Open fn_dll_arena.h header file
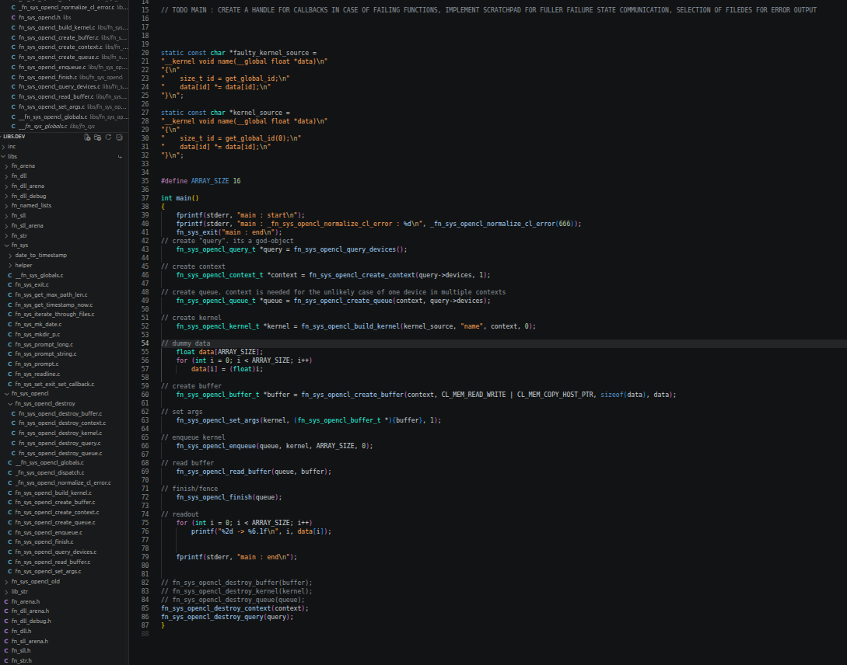This screenshot has width=847, height=665. point(30,611)
